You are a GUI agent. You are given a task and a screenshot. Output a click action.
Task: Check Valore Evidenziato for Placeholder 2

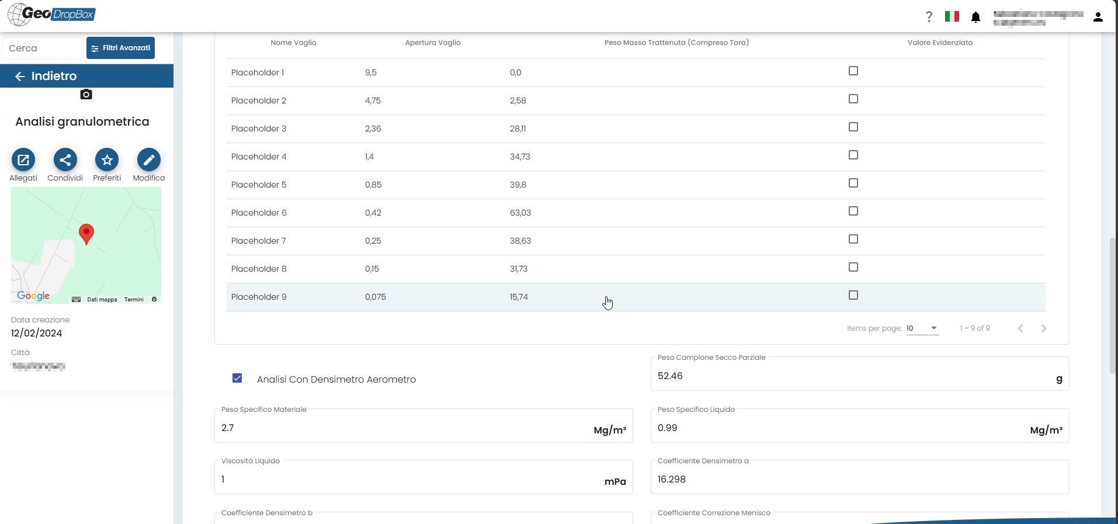[853, 99]
